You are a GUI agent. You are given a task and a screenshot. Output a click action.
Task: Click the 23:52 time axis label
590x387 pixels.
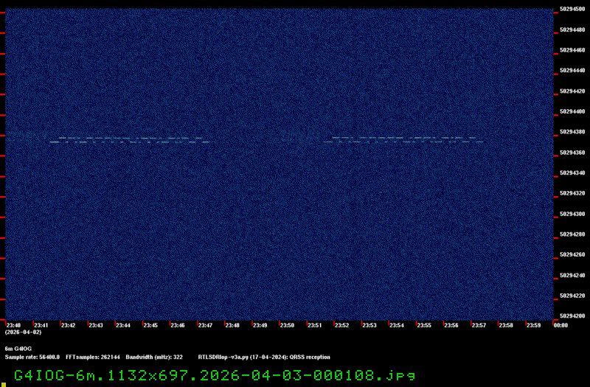(341, 325)
